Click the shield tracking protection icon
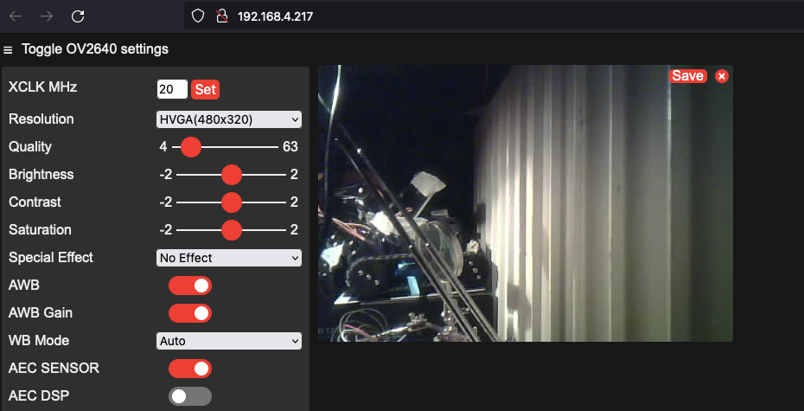The width and height of the screenshot is (804, 411). pos(198,16)
